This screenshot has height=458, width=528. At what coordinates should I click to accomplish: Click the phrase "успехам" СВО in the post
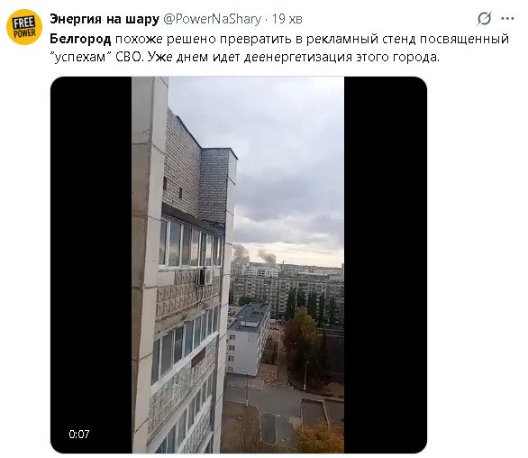tap(96, 58)
